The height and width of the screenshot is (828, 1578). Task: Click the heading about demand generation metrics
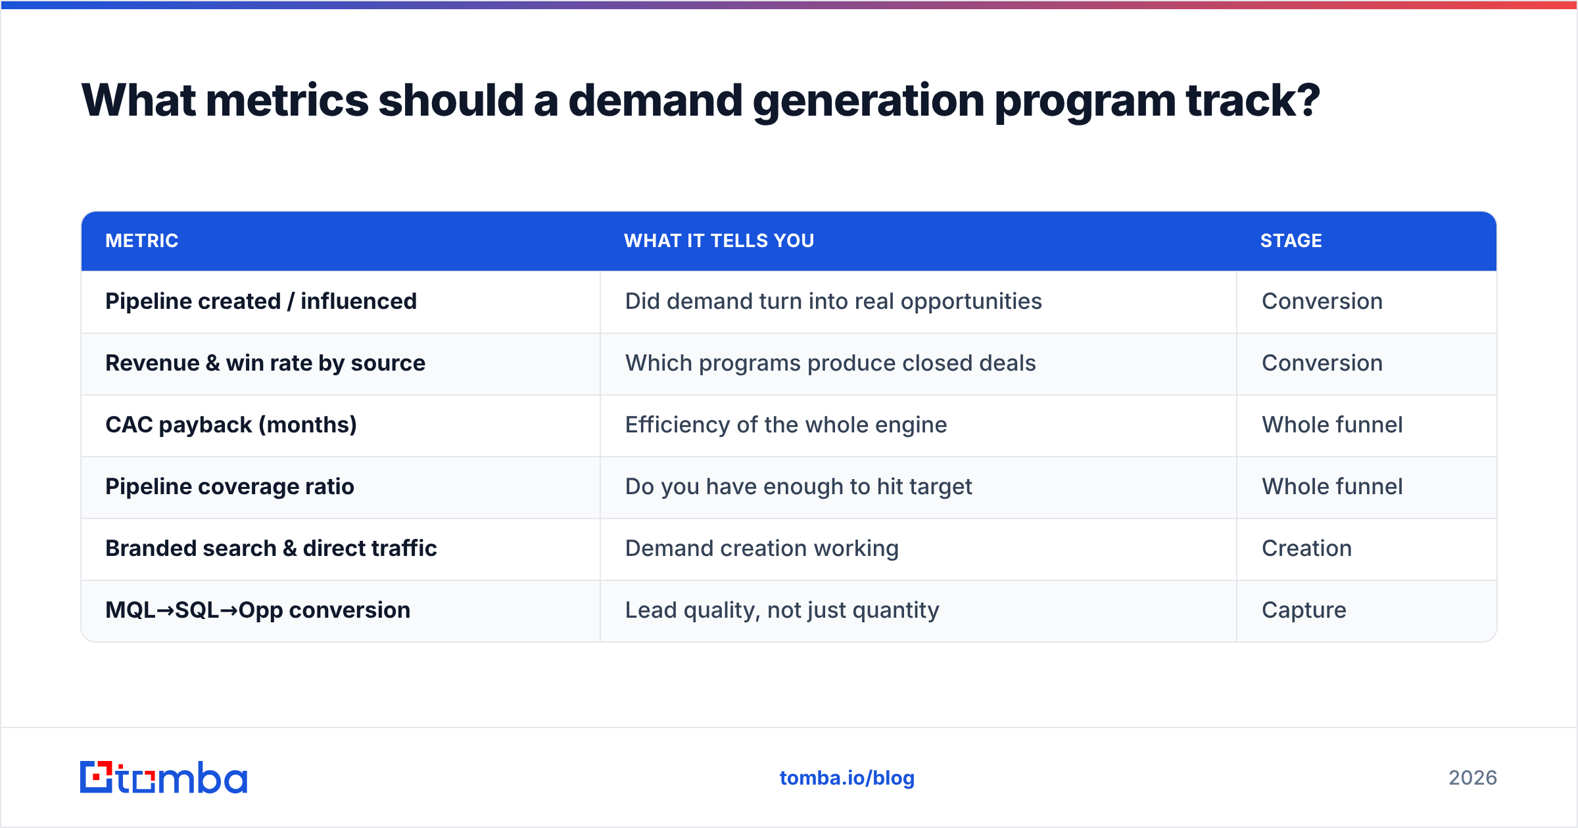point(701,101)
